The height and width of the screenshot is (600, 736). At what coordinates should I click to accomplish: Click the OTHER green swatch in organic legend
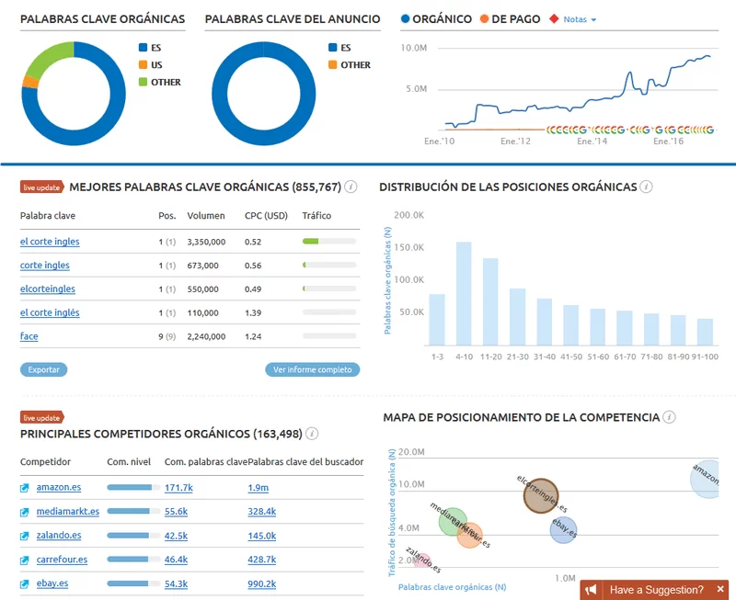(x=144, y=82)
